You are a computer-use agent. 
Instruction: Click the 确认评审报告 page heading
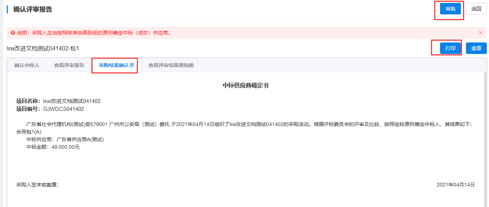point(33,9)
